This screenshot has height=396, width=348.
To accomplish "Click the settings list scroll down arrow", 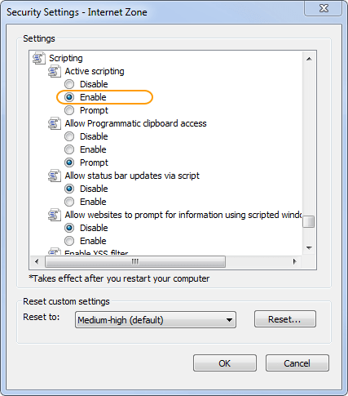I will click(309, 248).
